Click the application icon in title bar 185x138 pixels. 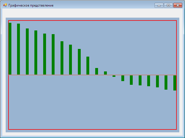[x=5, y=5]
